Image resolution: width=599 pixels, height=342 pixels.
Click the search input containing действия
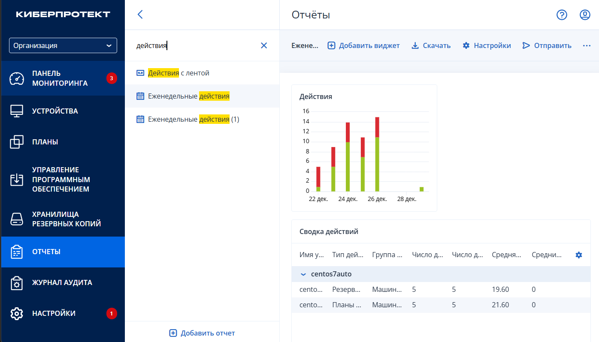tap(195, 45)
